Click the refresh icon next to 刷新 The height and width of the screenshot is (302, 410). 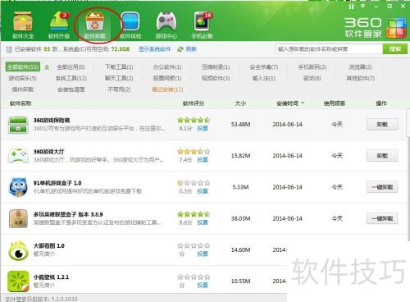click(180, 49)
